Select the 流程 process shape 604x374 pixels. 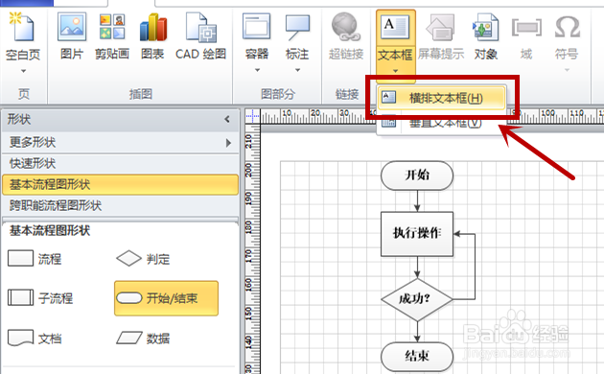click(x=35, y=259)
